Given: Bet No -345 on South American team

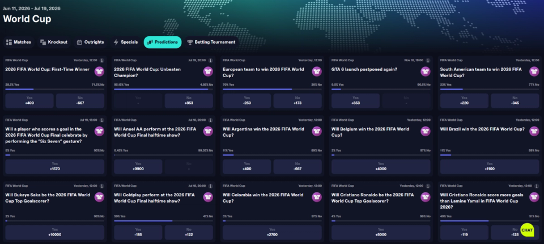Looking at the screenshot, I should pyautogui.click(x=515, y=101).
